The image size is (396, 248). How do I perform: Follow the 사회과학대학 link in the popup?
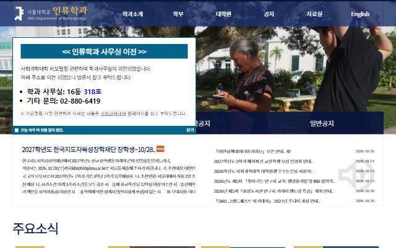click(x=113, y=113)
